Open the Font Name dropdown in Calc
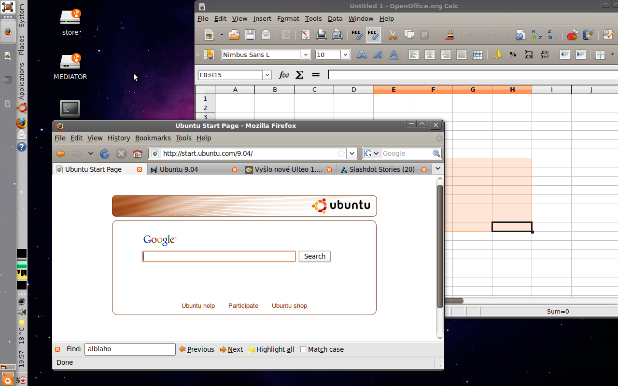This screenshot has height=386, width=618. point(306,55)
